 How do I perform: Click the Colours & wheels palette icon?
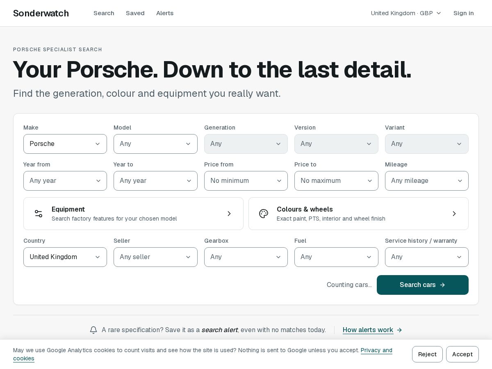264,214
